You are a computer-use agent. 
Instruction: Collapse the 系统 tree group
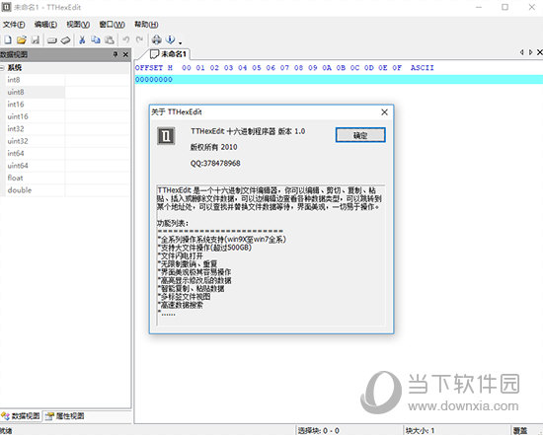pyautogui.click(x=2, y=67)
